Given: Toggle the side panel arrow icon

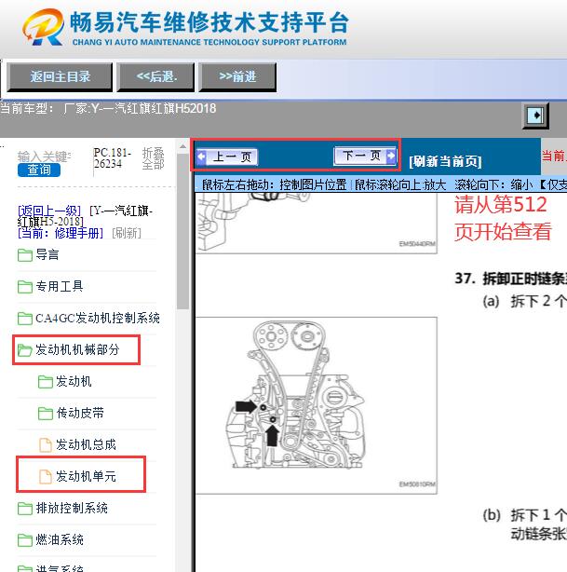Looking at the screenshot, I should 535,116.
